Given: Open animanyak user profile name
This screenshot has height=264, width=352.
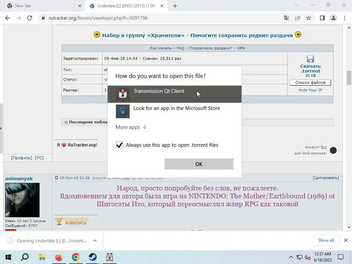Looking at the screenshot, I should [19, 178].
